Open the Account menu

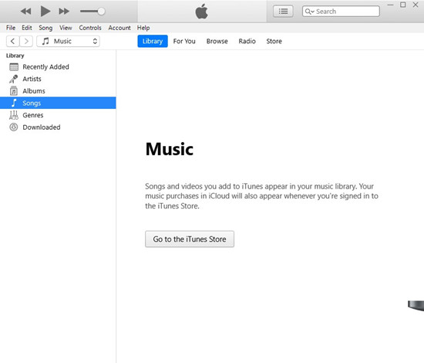(x=119, y=28)
